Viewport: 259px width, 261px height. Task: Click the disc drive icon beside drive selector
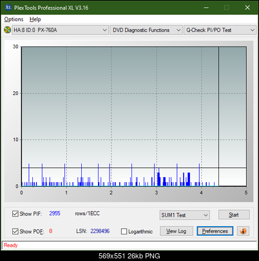coord(7,30)
